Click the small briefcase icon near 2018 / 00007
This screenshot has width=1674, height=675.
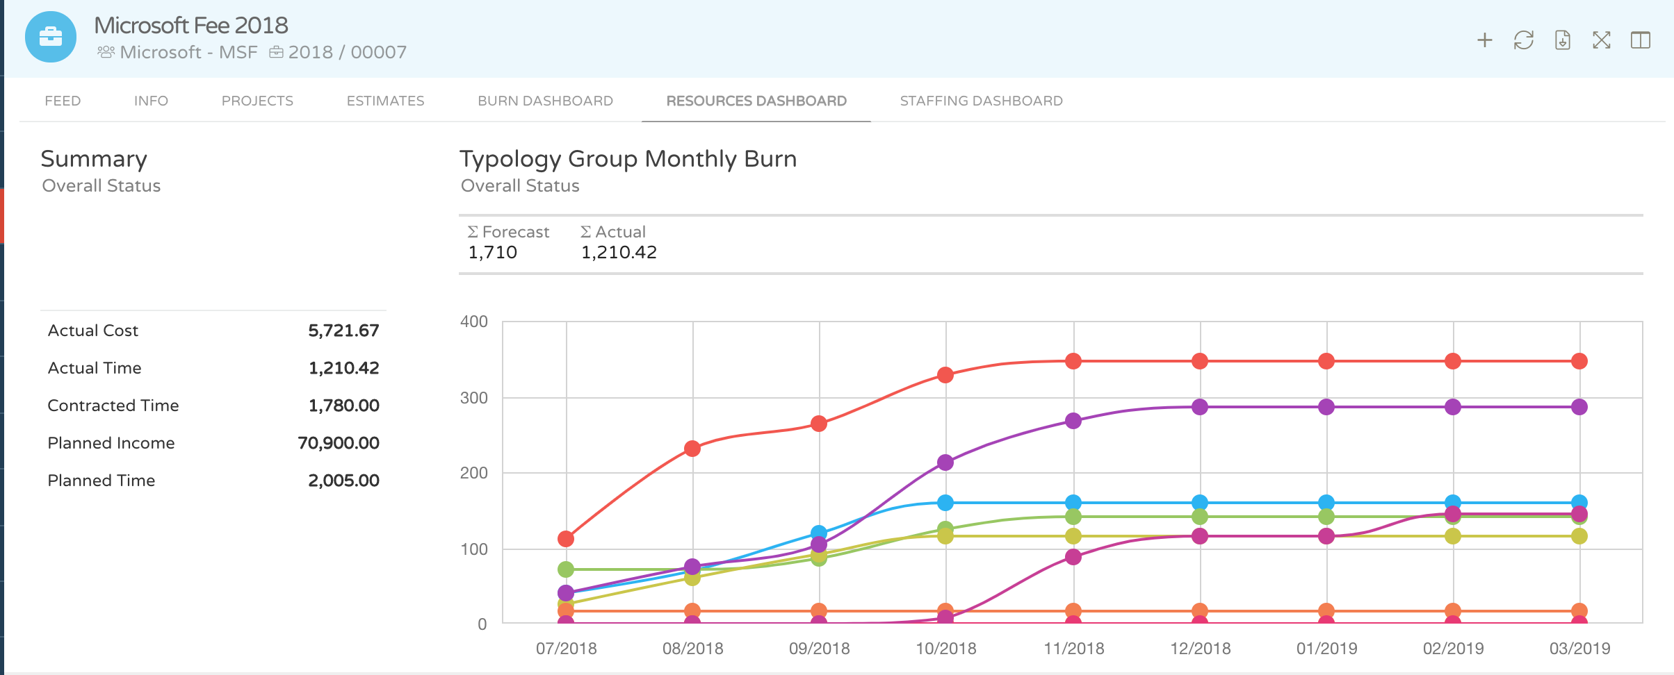tap(276, 52)
